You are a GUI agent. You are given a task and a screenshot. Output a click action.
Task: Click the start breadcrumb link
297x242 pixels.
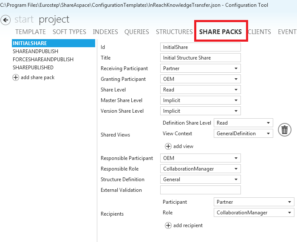[x=24, y=19]
